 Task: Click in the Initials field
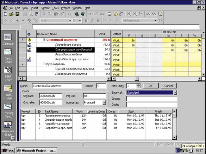pyautogui.click(x=101, y=86)
